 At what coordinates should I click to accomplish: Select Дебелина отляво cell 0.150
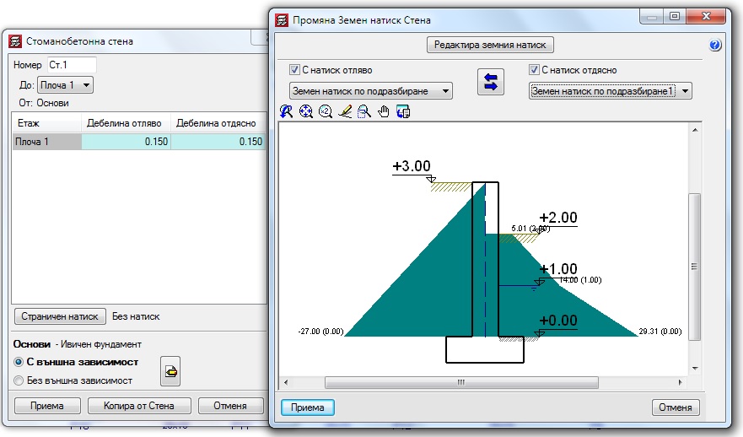pyautogui.click(x=126, y=142)
